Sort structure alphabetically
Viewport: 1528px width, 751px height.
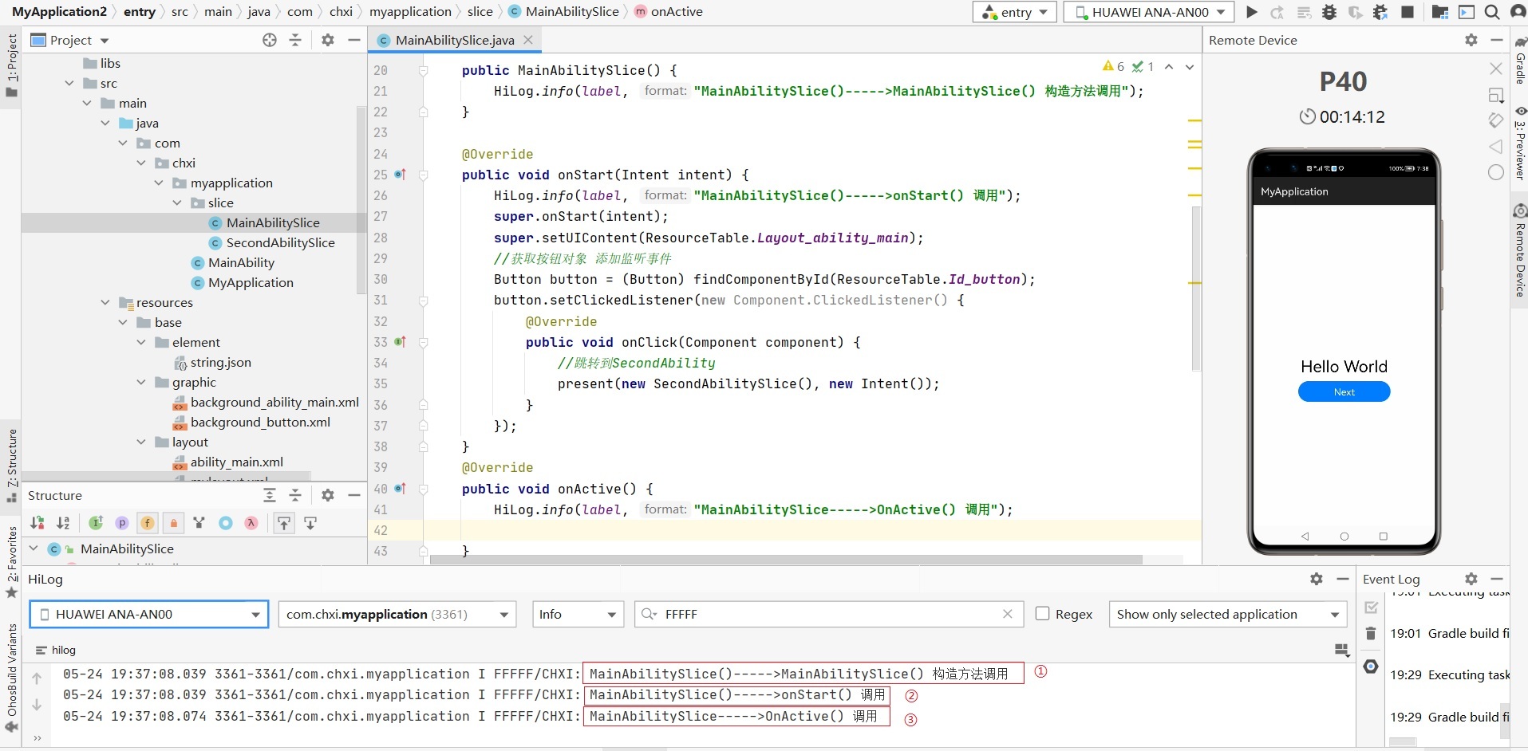[x=63, y=523]
